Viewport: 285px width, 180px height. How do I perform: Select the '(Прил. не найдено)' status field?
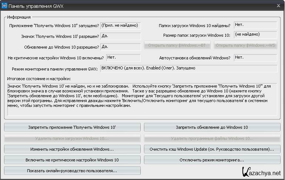click(120, 25)
